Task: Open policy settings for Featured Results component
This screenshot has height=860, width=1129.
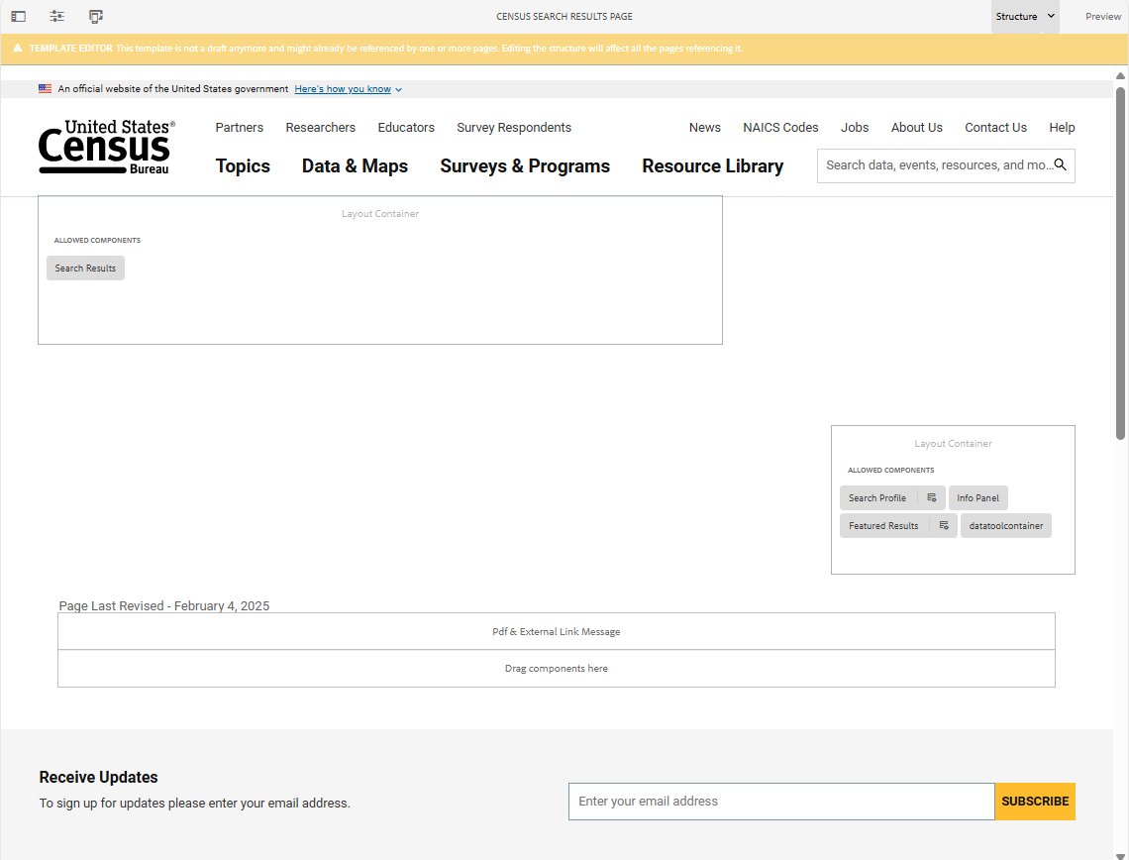Action: (943, 525)
